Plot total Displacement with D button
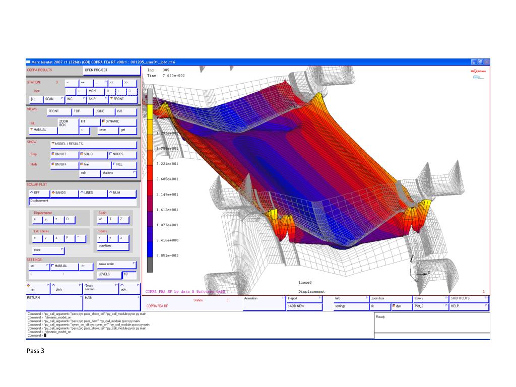The width and height of the screenshot is (516, 387). tap(70, 220)
